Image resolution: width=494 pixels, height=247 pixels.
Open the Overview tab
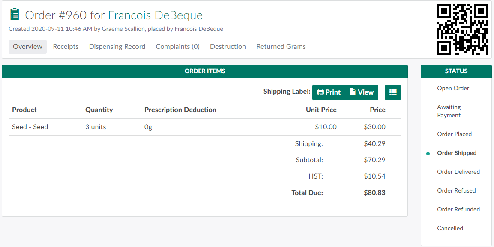27,47
